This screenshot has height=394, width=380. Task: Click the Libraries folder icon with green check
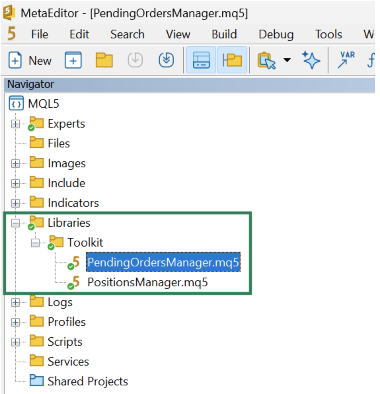pos(35,223)
